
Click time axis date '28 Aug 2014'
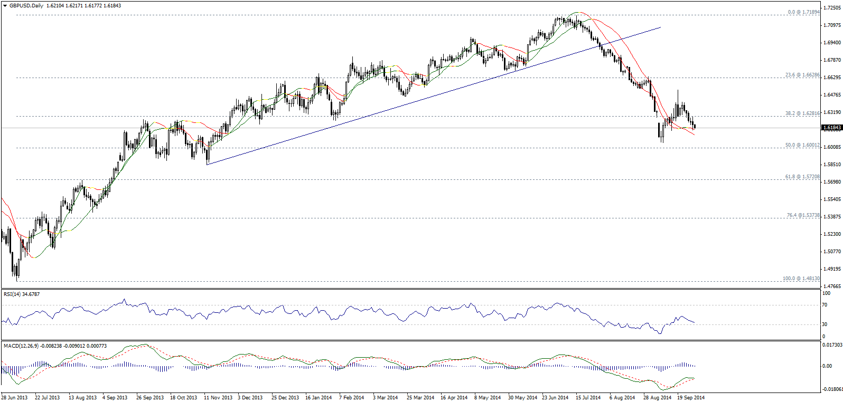point(658,398)
